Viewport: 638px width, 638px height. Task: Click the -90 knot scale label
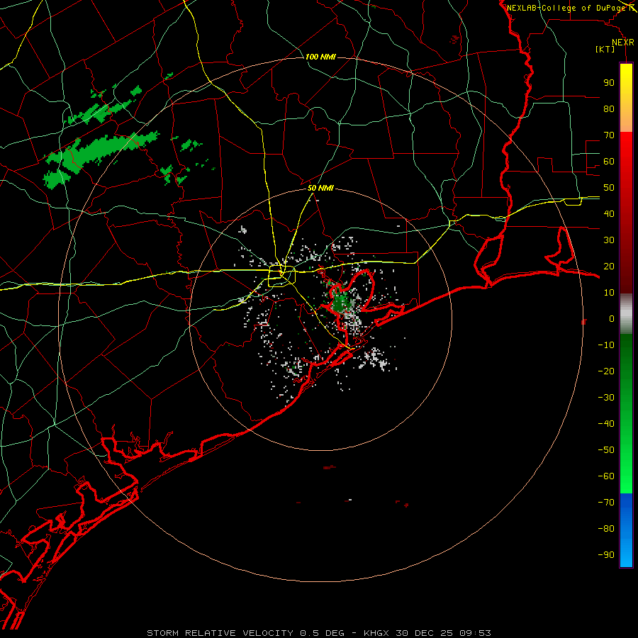point(606,555)
